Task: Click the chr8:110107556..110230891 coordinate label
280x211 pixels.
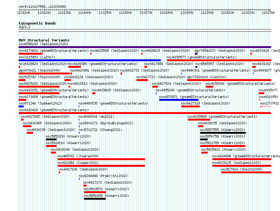Action: (42, 7)
